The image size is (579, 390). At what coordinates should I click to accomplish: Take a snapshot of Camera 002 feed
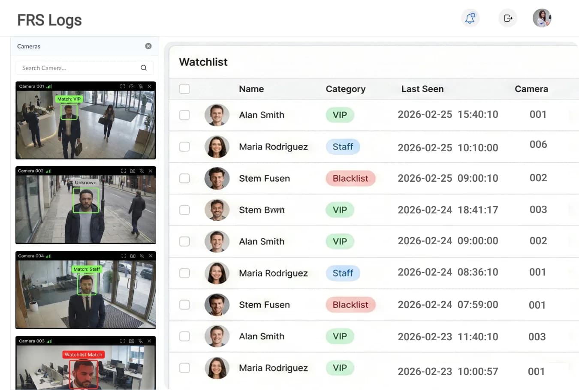(x=132, y=171)
